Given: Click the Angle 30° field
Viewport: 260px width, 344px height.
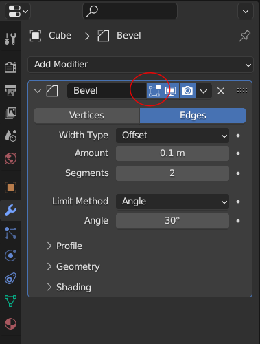Looking at the screenshot, I should pyautogui.click(x=172, y=221).
